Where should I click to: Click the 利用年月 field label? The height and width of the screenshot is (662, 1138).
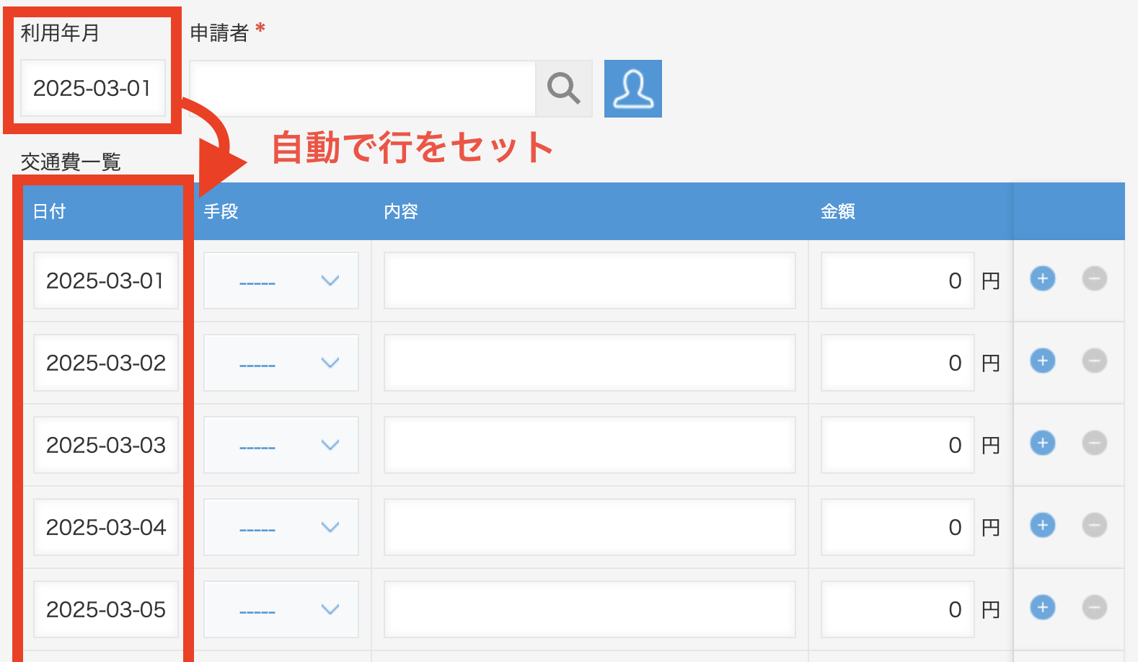pos(60,32)
